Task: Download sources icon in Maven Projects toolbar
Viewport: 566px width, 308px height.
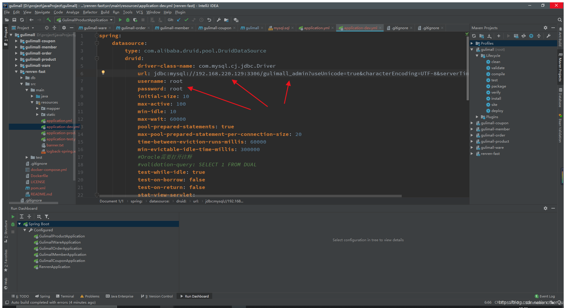Action: [489, 36]
